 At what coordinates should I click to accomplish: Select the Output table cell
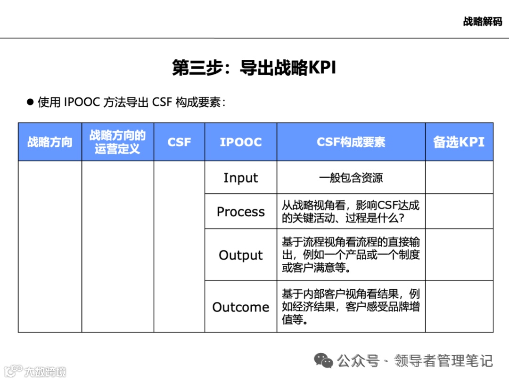tap(241, 255)
